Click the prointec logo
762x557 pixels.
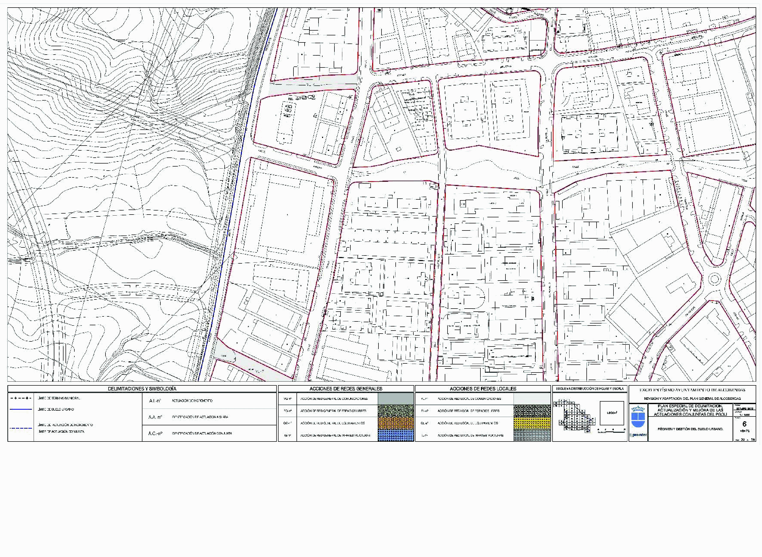click(x=638, y=435)
